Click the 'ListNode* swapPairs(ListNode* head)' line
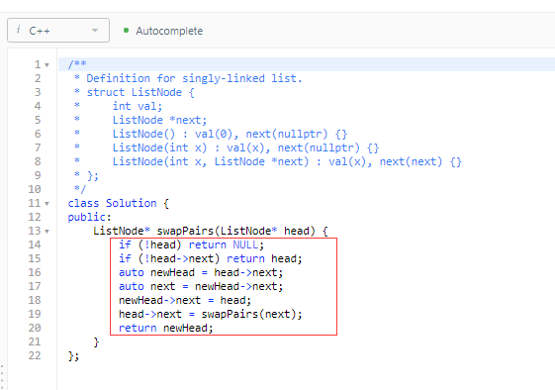Image resolution: width=555 pixels, height=390 pixels. (211, 231)
